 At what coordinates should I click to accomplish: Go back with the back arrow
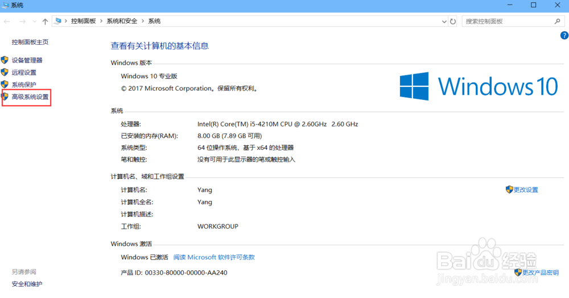(x=7, y=22)
